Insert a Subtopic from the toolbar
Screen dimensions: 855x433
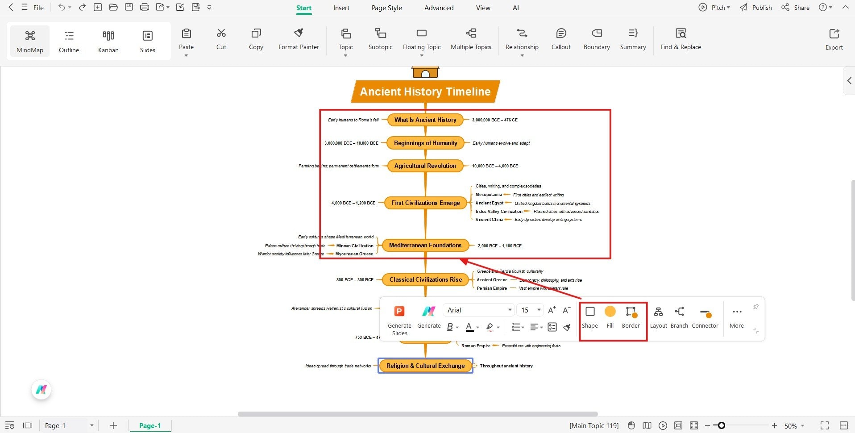tap(380, 39)
